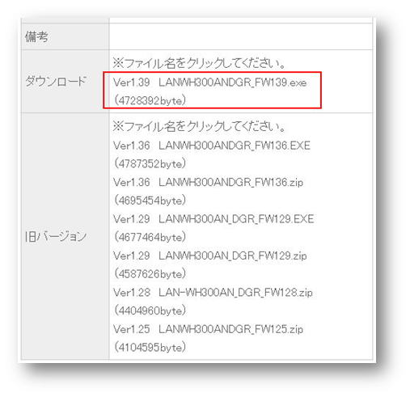
Task: Select the 備考 row header cell
Action: [66, 36]
